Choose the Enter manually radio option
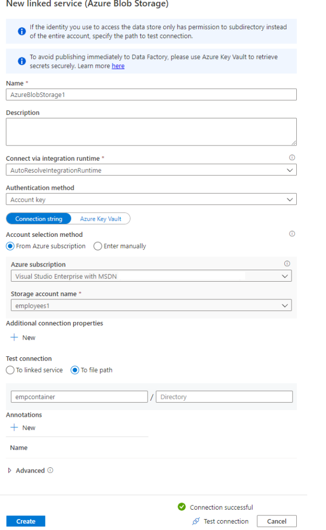Viewport: 326px width, 530px height. (98, 246)
